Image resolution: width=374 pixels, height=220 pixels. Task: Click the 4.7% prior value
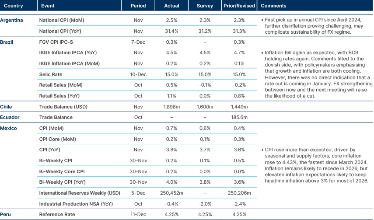coord(239,52)
